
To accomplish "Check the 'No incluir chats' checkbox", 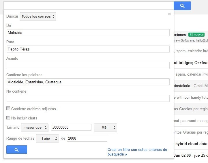I will point(8,118).
